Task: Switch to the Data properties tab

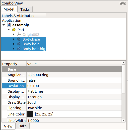Action: point(22,126)
